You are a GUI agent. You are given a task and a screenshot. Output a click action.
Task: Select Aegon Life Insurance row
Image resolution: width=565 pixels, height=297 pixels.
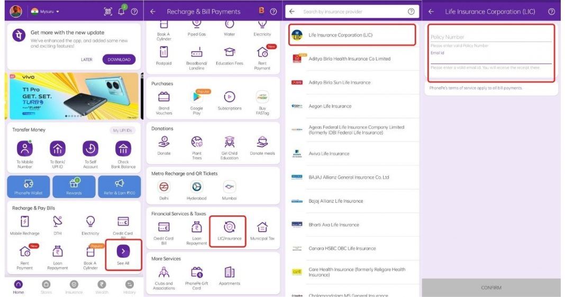[x=352, y=106]
